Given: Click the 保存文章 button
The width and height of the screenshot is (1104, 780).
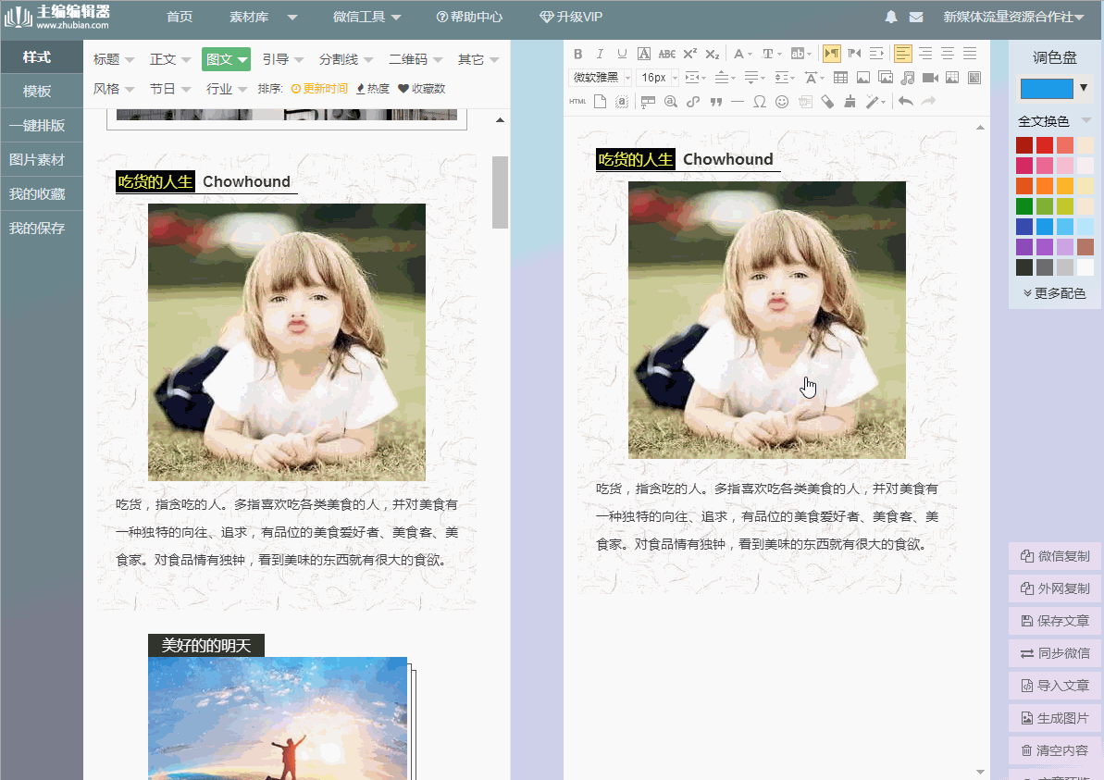Looking at the screenshot, I should coord(1054,621).
